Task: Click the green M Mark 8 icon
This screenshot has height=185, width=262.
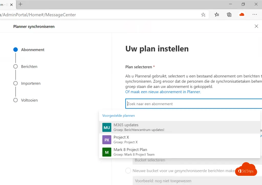Action: [107, 152]
